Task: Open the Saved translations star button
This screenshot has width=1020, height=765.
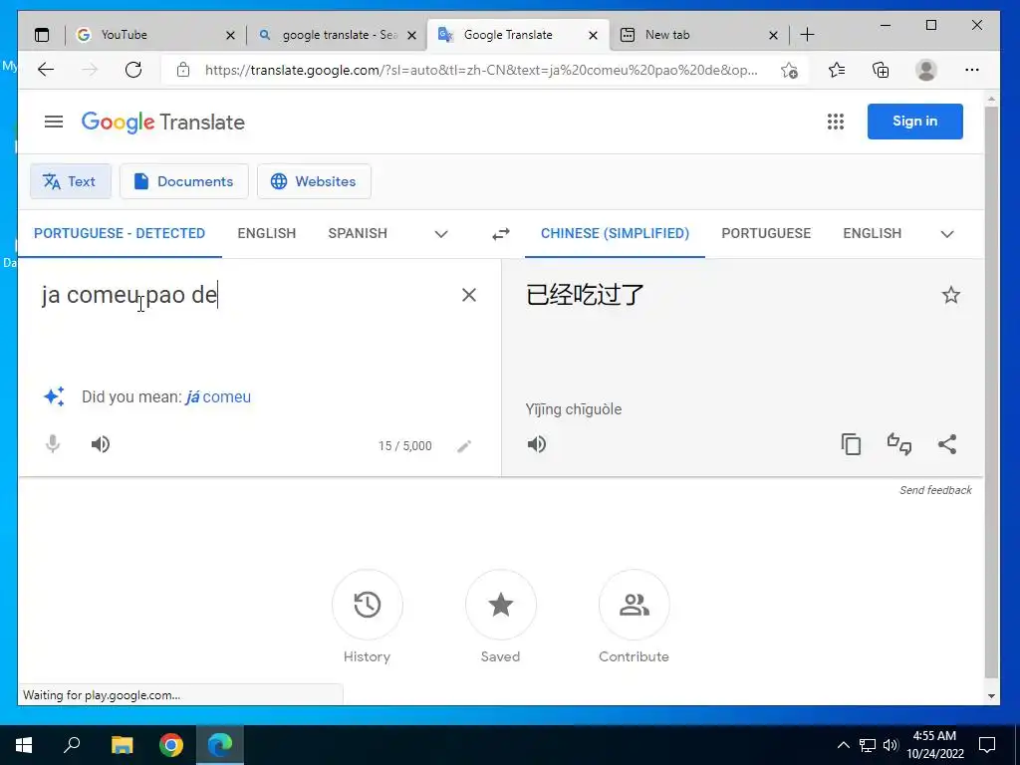Action: tap(501, 605)
